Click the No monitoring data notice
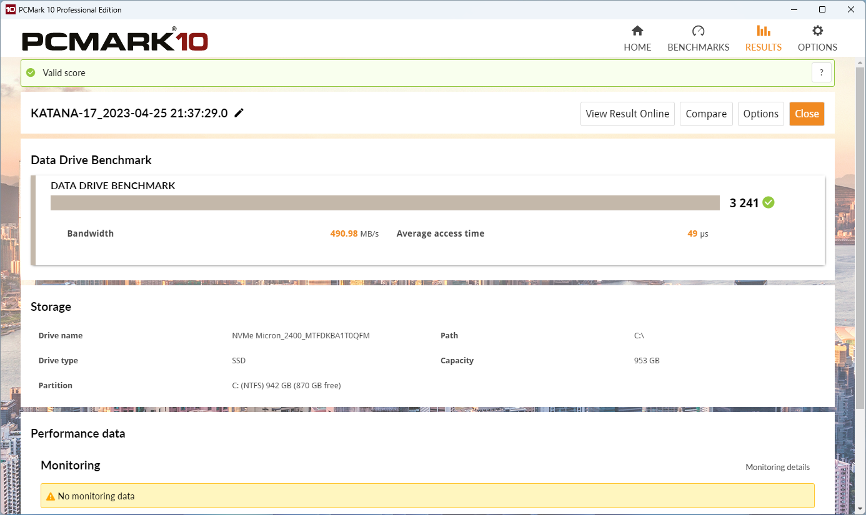 (427, 496)
